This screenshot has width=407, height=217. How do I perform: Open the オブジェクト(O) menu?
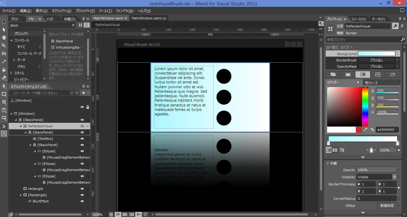61,11
